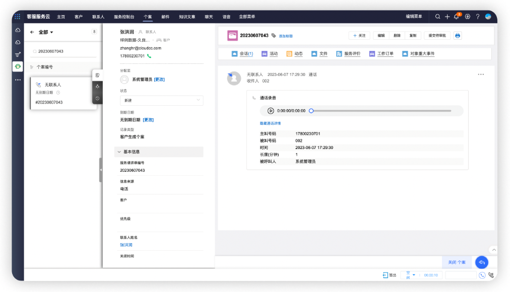Click the top bar search magnifier icon
The image size is (510, 292).
point(437,17)
